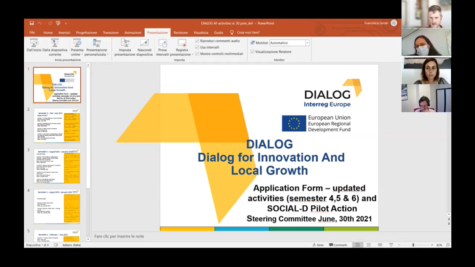Screen dimensions: 475x267
Task: Open the Animazioni tab
Action: 133,33
